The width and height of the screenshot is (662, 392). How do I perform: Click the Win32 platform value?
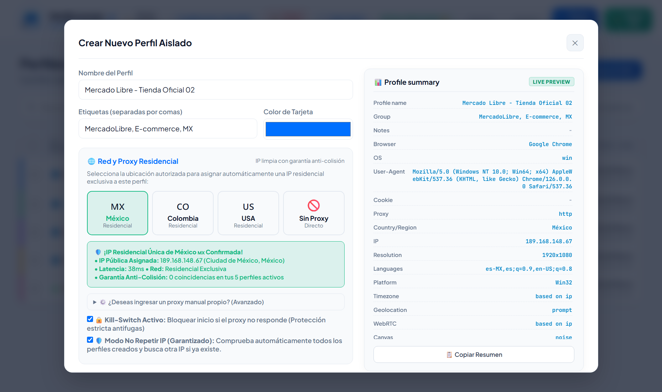[564, 282]
